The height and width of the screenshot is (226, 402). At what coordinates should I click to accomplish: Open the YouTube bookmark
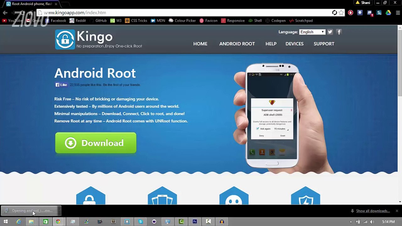13,20
